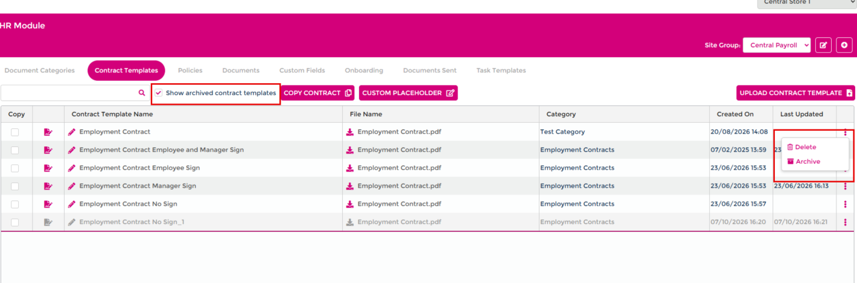Sort by File Name column header

(366, 114)
